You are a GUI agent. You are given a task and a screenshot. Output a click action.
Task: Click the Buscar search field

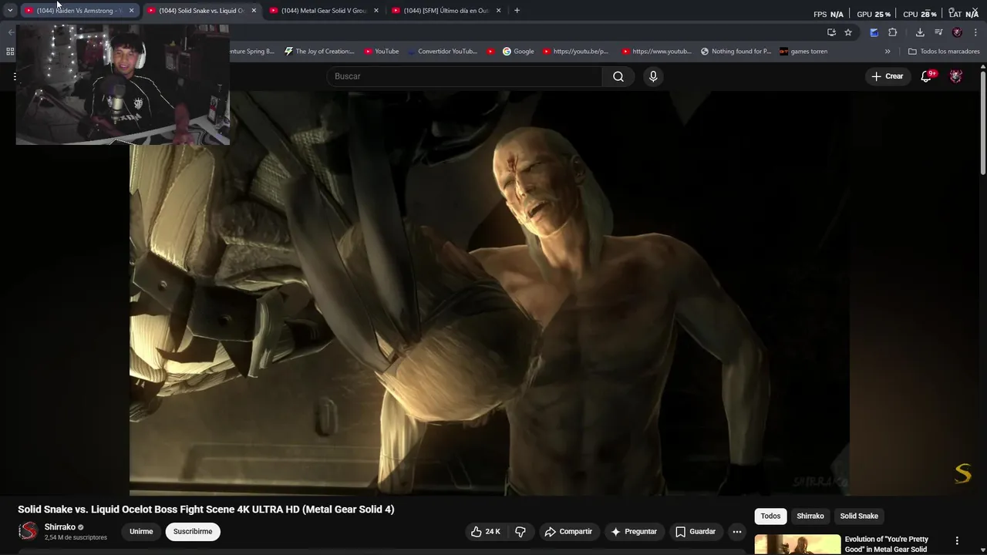coord(465,76)
